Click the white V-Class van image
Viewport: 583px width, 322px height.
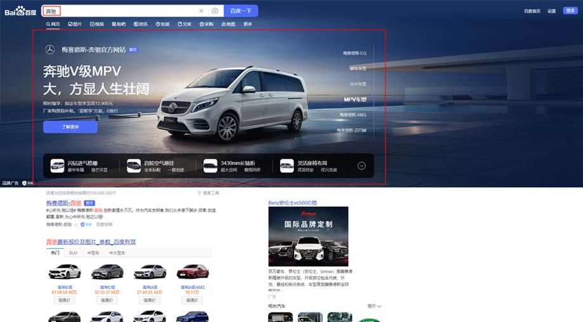(x=232, y=104)
